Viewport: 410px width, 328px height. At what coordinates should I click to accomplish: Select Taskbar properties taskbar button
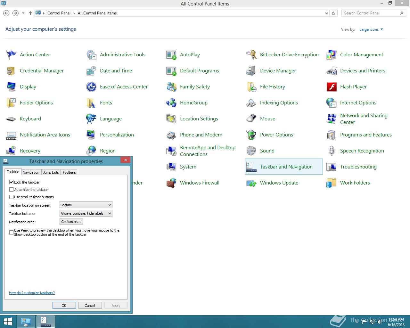point(46,322)
